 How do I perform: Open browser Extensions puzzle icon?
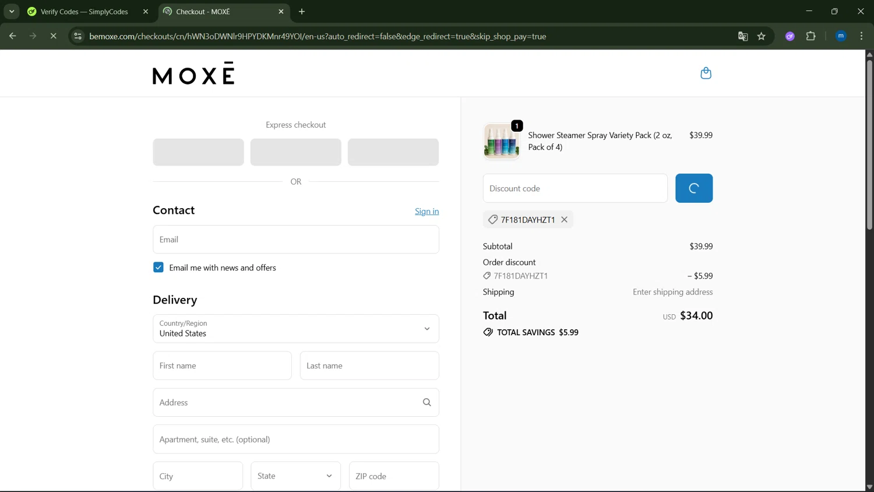[x=810, y=36]
